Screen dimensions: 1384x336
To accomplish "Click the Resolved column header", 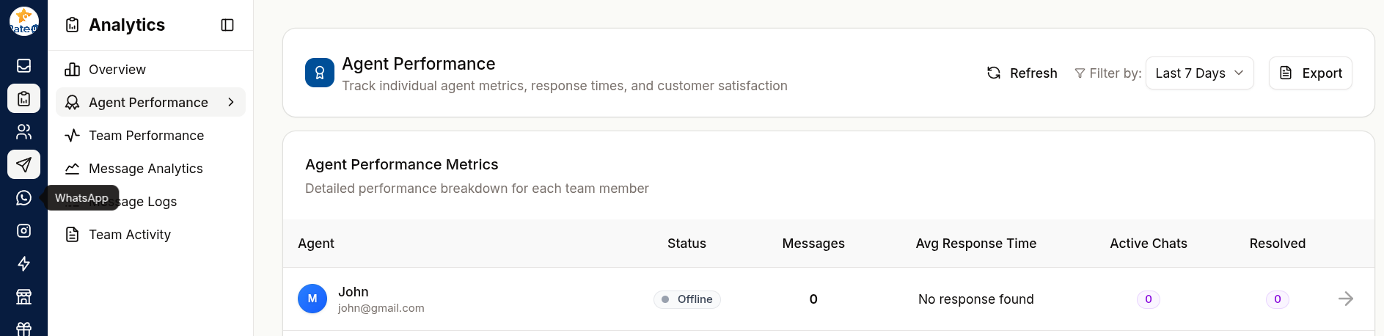I will (1278, 244).
